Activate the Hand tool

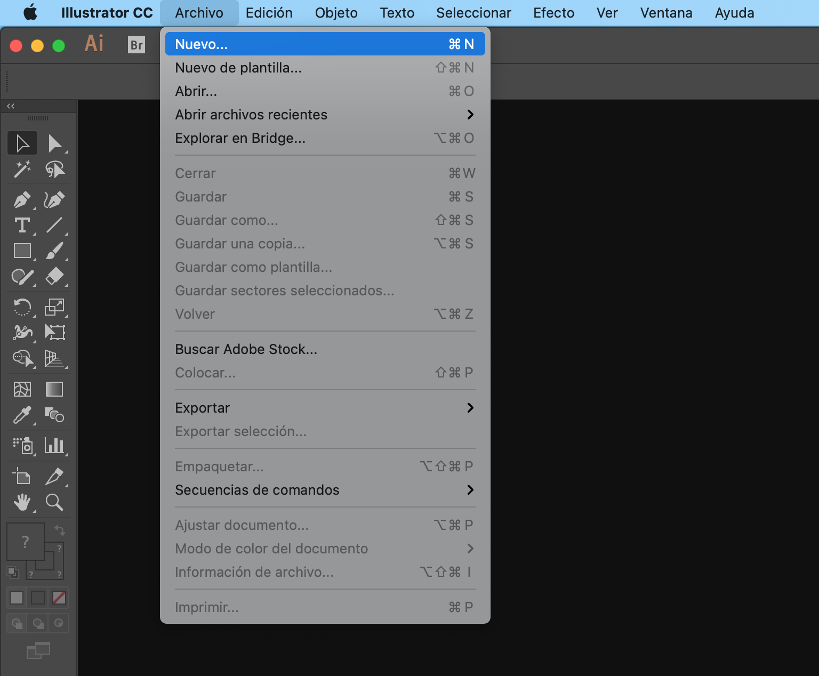pos(22,502)
